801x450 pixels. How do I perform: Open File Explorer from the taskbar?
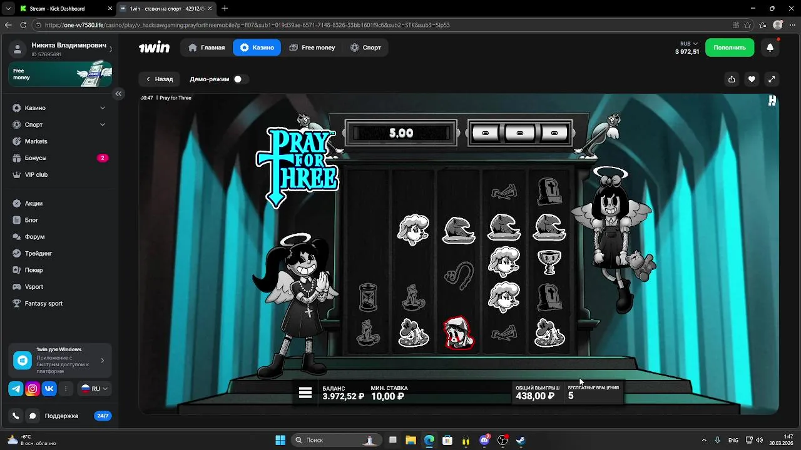pos(411,440)
